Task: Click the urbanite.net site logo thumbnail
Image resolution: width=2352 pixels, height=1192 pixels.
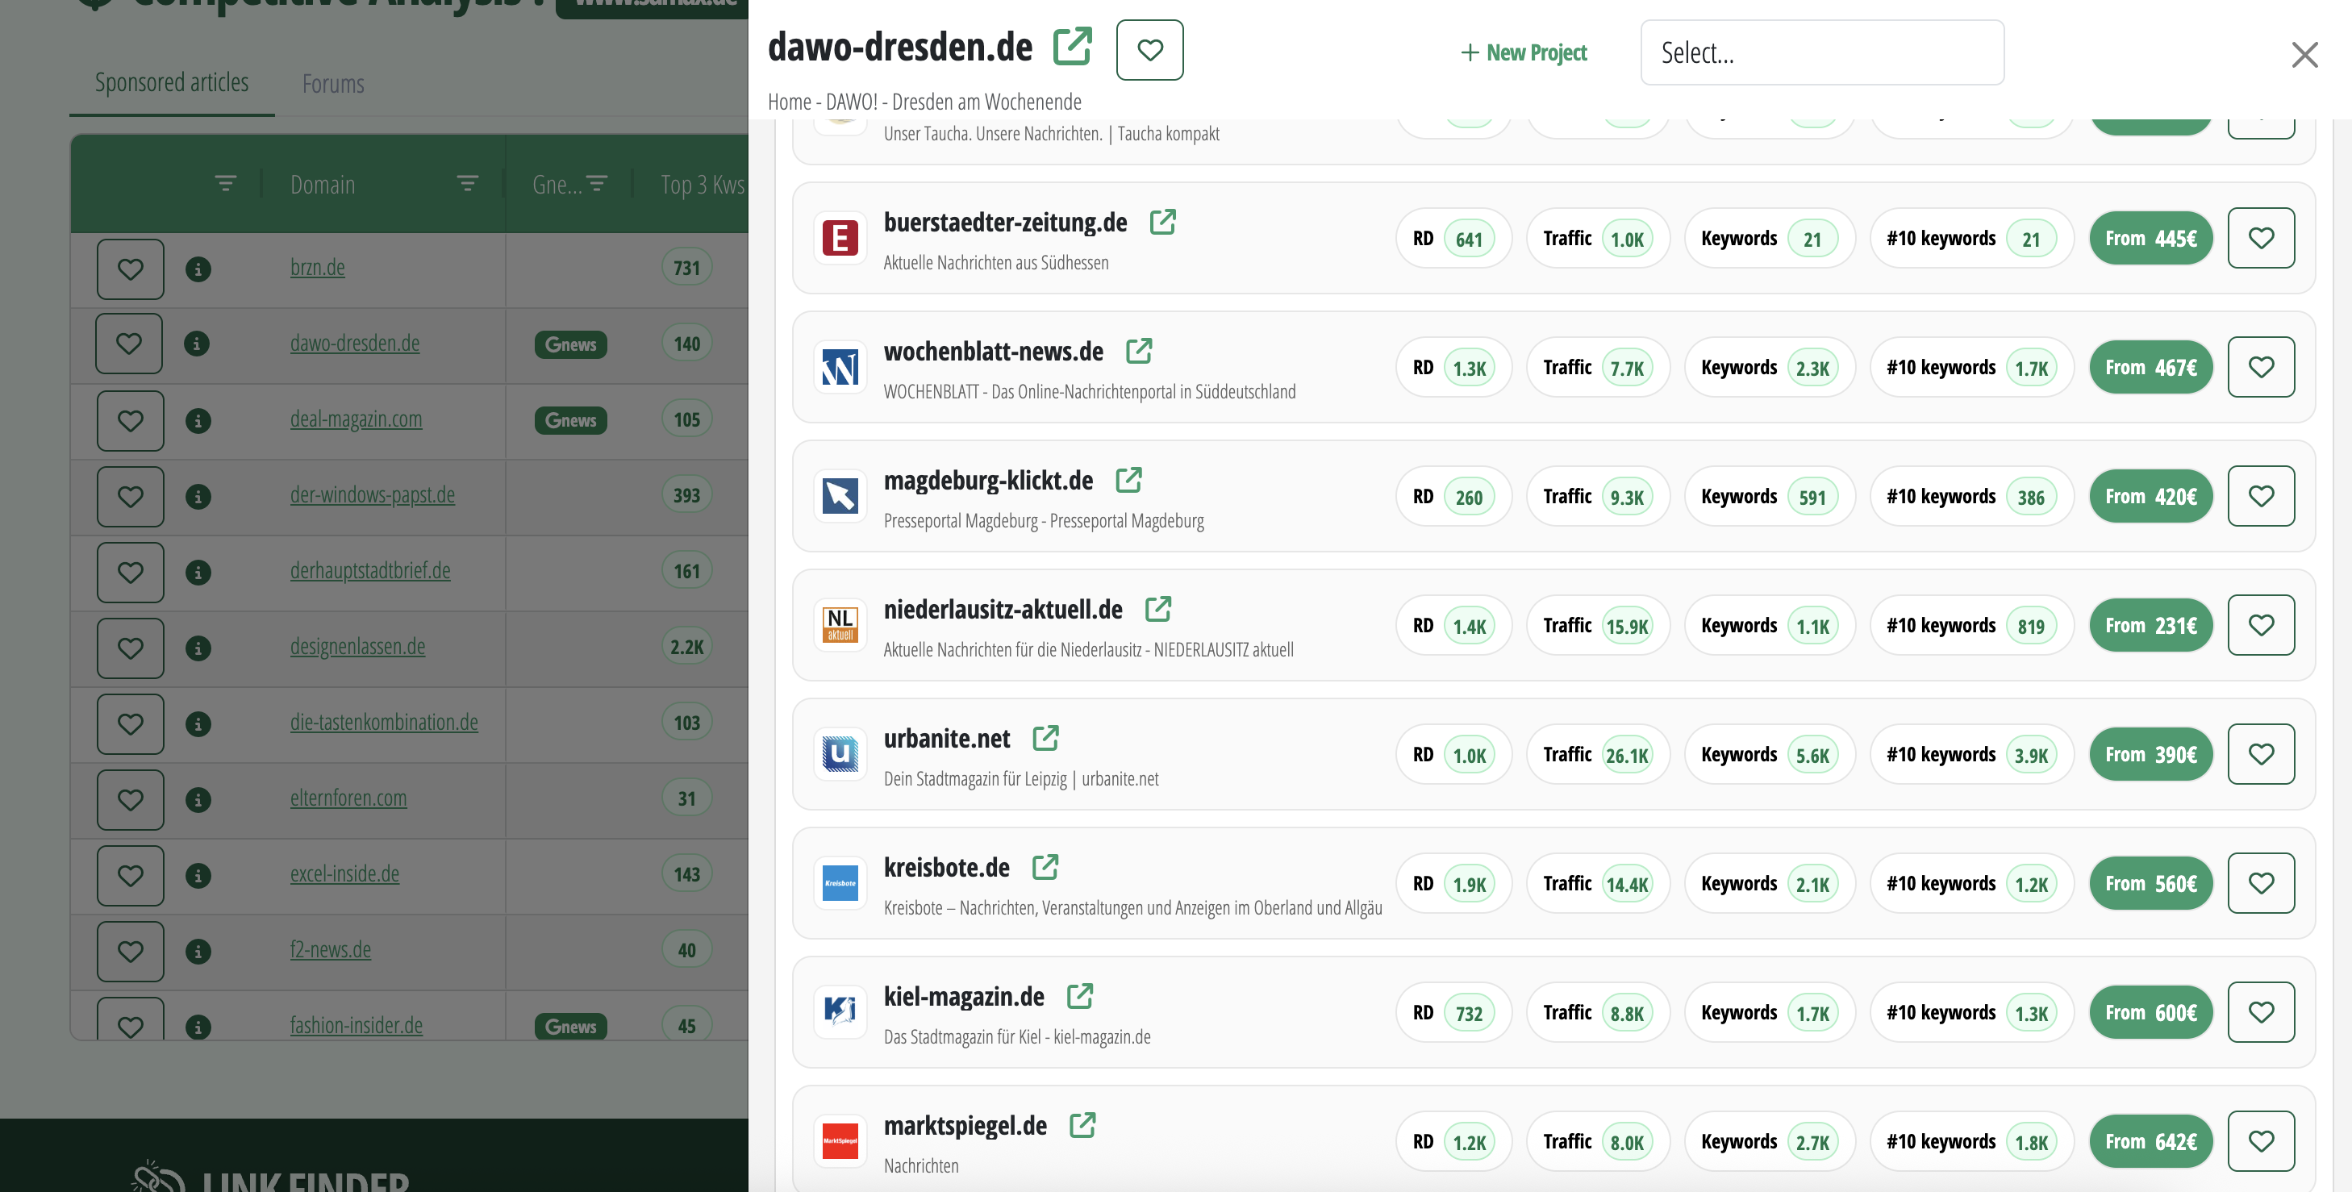Action: (x=840, y=755)
